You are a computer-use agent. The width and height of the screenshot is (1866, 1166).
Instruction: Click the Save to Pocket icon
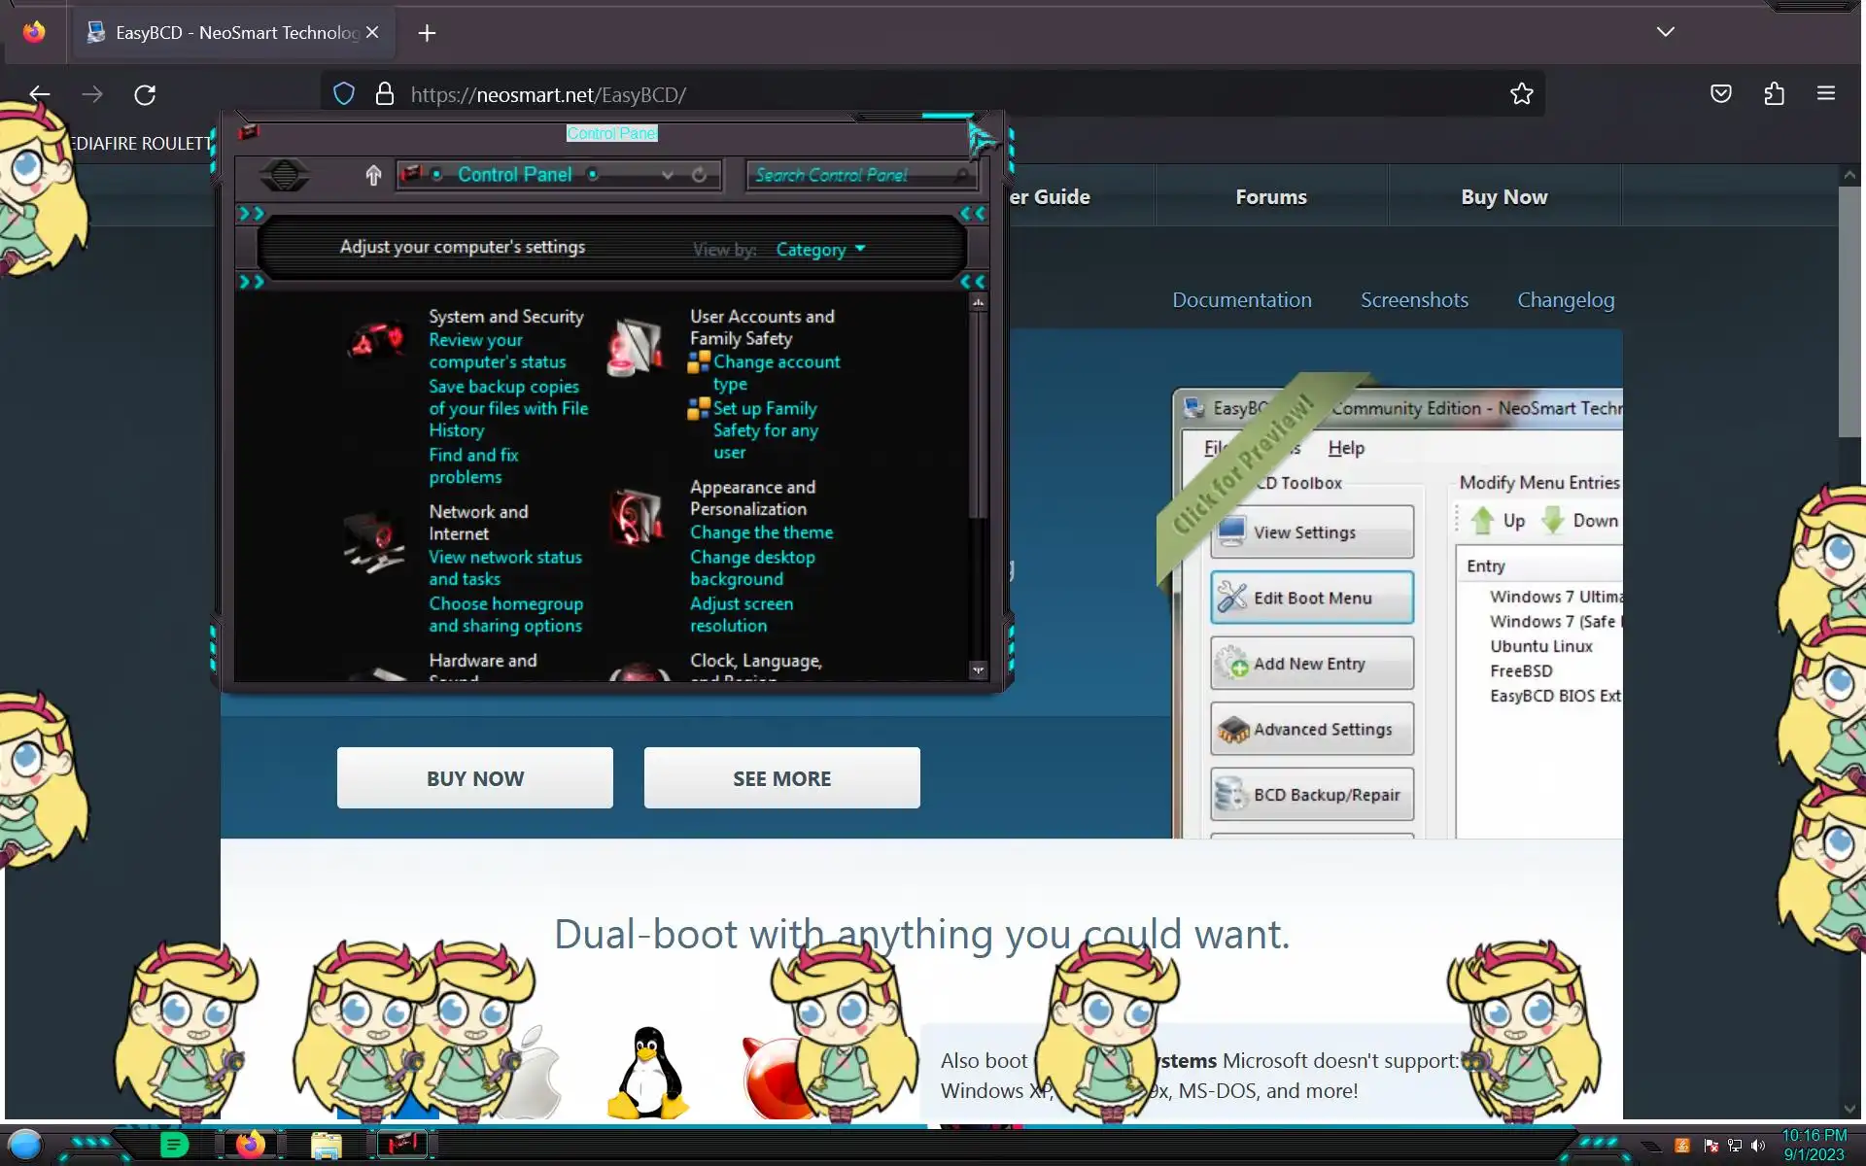[1720, 94]
